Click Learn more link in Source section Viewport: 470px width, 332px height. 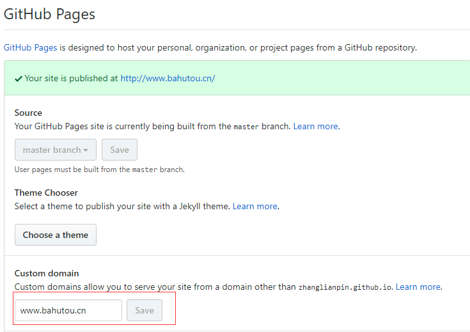click(x=316, y=126)
